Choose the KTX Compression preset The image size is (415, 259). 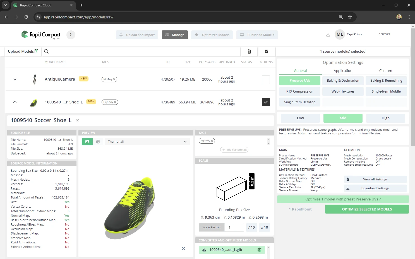[300, 91]
